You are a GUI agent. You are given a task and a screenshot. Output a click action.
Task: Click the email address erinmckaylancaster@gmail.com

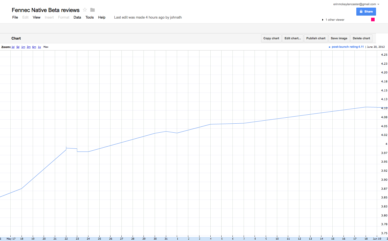pyautogui.click(x=354, y=4)
